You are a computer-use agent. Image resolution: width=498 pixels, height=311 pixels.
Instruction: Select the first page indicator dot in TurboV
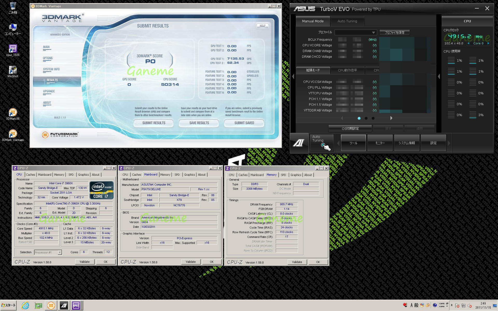(359, 118)
